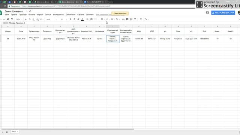Open the comments icon near share button
Image resolution: width=240 pixels, height=135 pixels.
click(x=207, y=13)
